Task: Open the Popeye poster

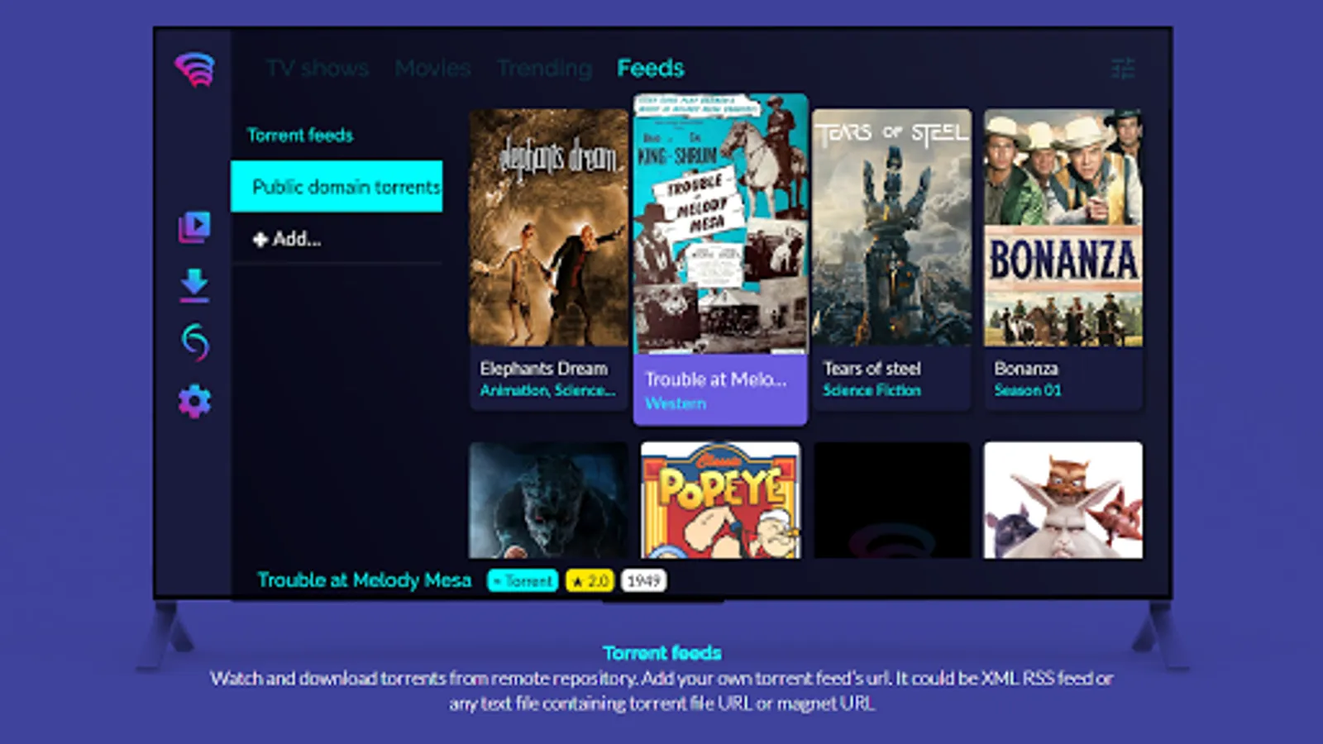Action: point(720,500)
